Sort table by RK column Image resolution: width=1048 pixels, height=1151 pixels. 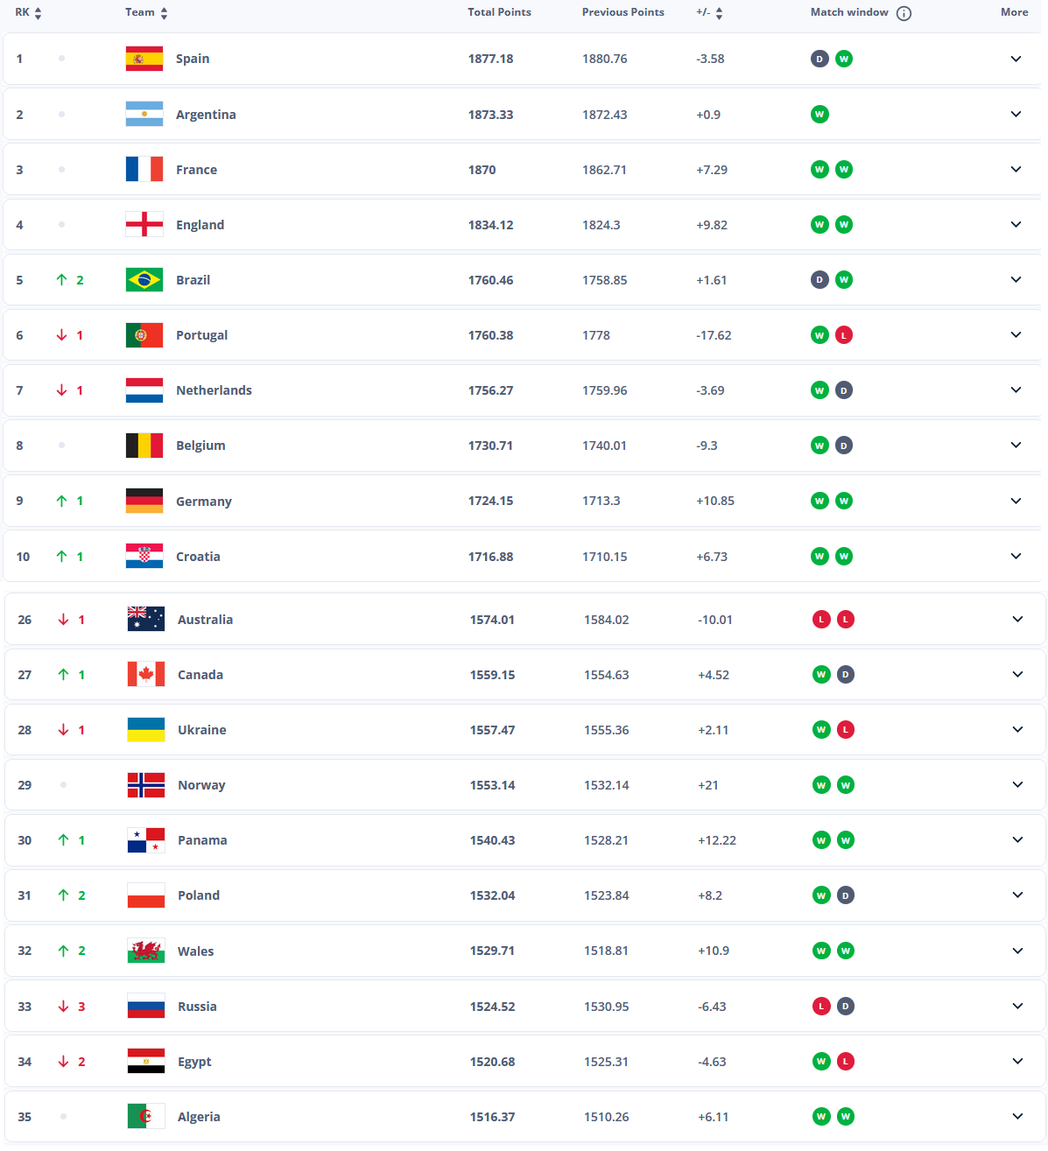click(x=28, y=13)
